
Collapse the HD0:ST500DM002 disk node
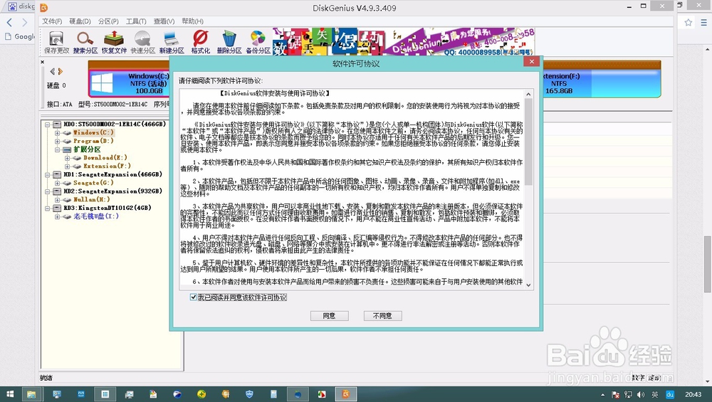coord(47,125)
